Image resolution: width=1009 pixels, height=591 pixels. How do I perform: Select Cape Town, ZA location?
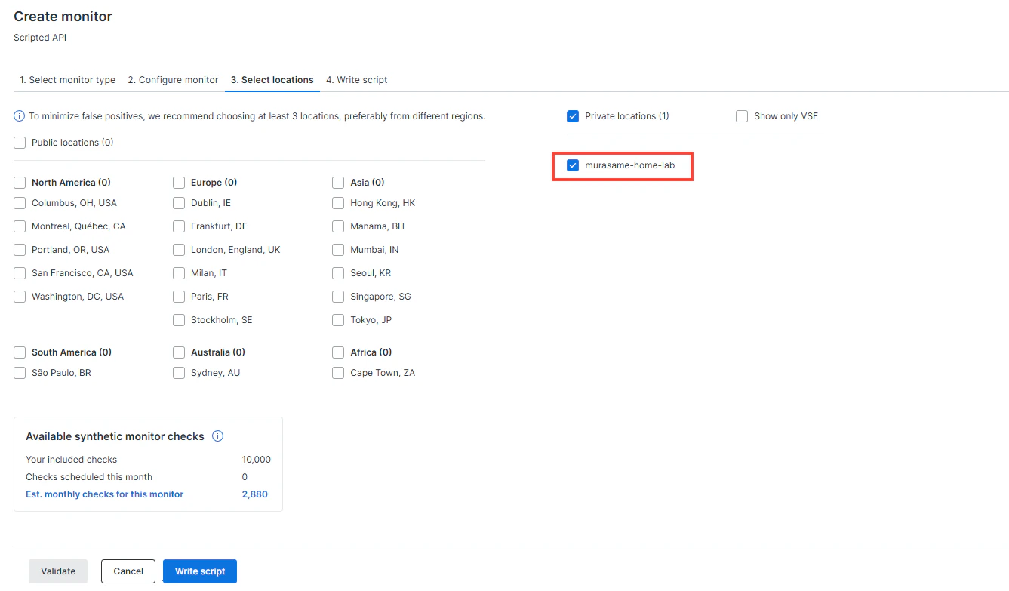click(x=338, y=373)
